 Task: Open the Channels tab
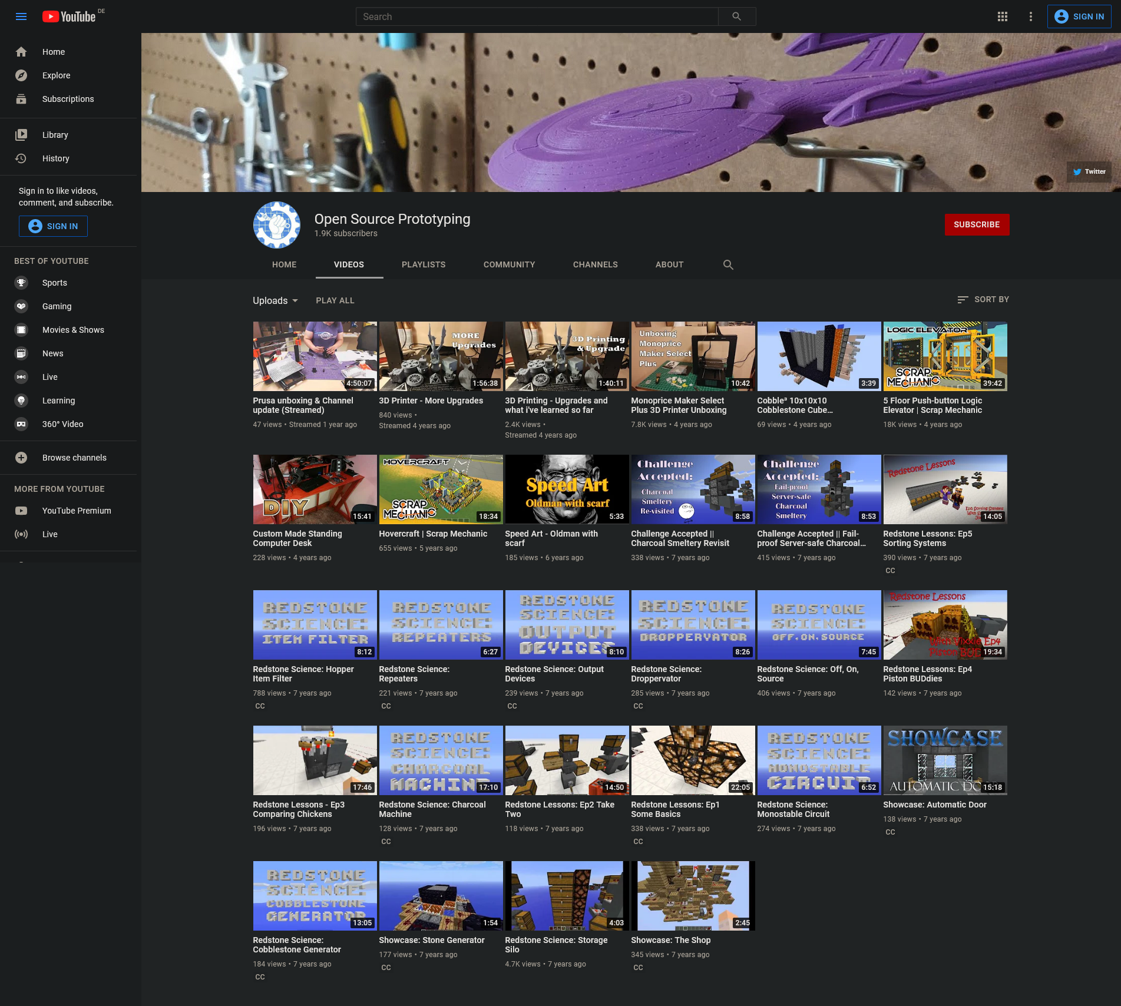click(x=596, y=265)
